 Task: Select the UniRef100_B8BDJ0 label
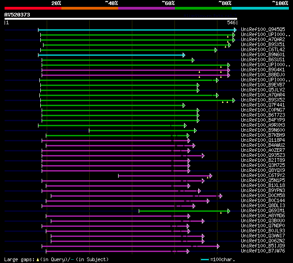[x=263, y=75]
